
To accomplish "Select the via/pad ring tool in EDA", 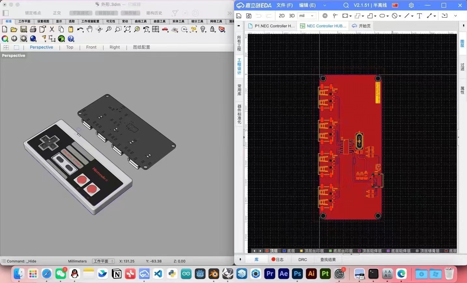I will click(325, 16).
